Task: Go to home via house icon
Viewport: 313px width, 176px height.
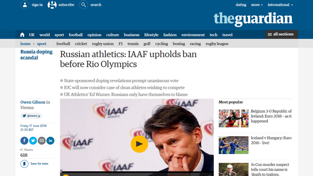Action: pos(22,35)
